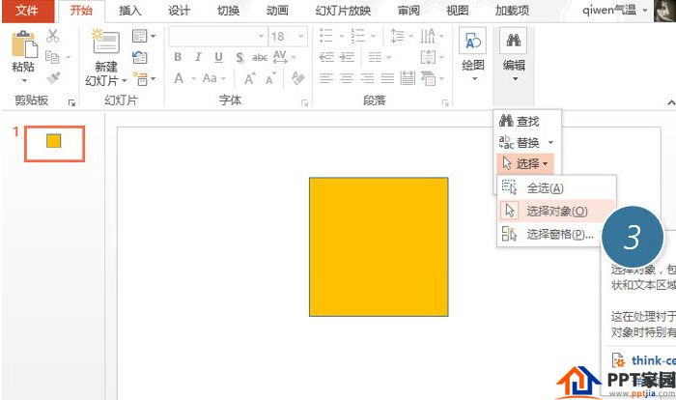
Task: Open the 字体 font dialog launcher
Action: tap(305, 102)
